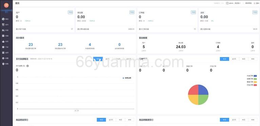Open the document-icon sidebar menu item
Image resolution: width=260 pixels, height=126 pixels.
[5, 36]
